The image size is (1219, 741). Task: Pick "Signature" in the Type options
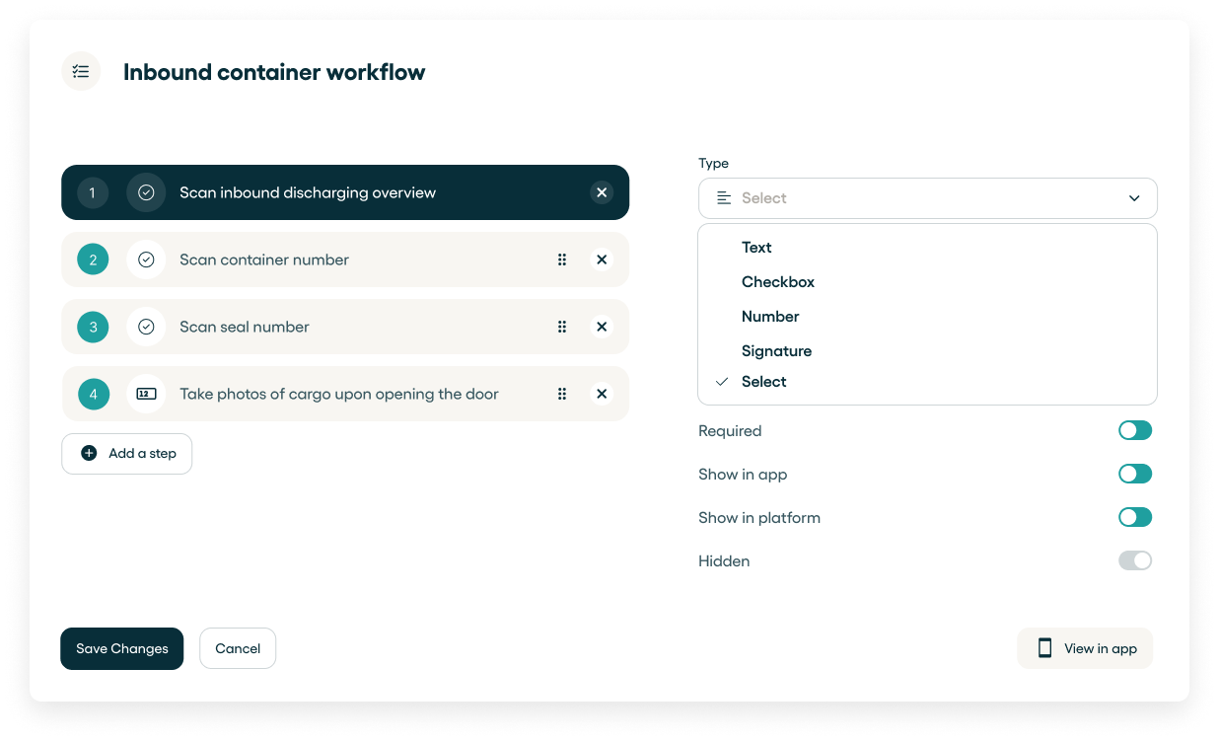coord(776,351)
